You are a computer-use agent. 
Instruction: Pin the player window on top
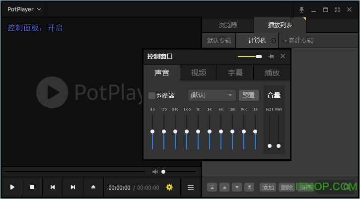301,9
